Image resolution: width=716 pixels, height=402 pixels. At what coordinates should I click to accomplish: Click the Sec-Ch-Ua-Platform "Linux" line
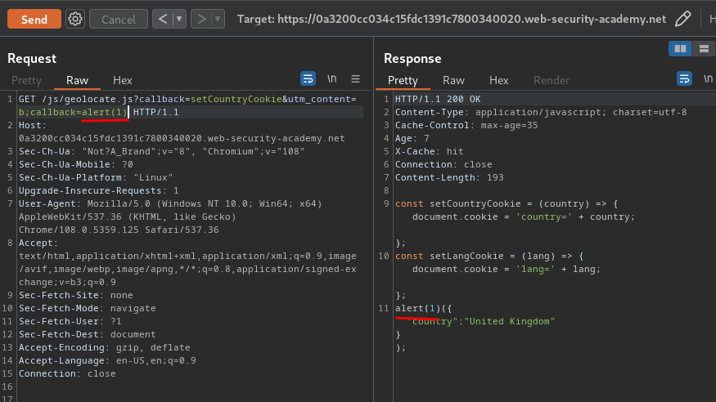pos(96,178)
